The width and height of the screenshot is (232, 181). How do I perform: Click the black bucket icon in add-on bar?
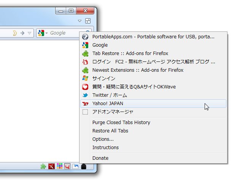[x=84, y=166]
